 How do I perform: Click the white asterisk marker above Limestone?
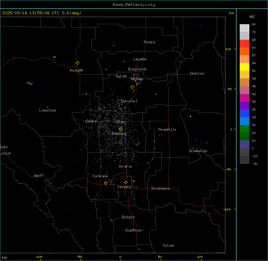48,107
